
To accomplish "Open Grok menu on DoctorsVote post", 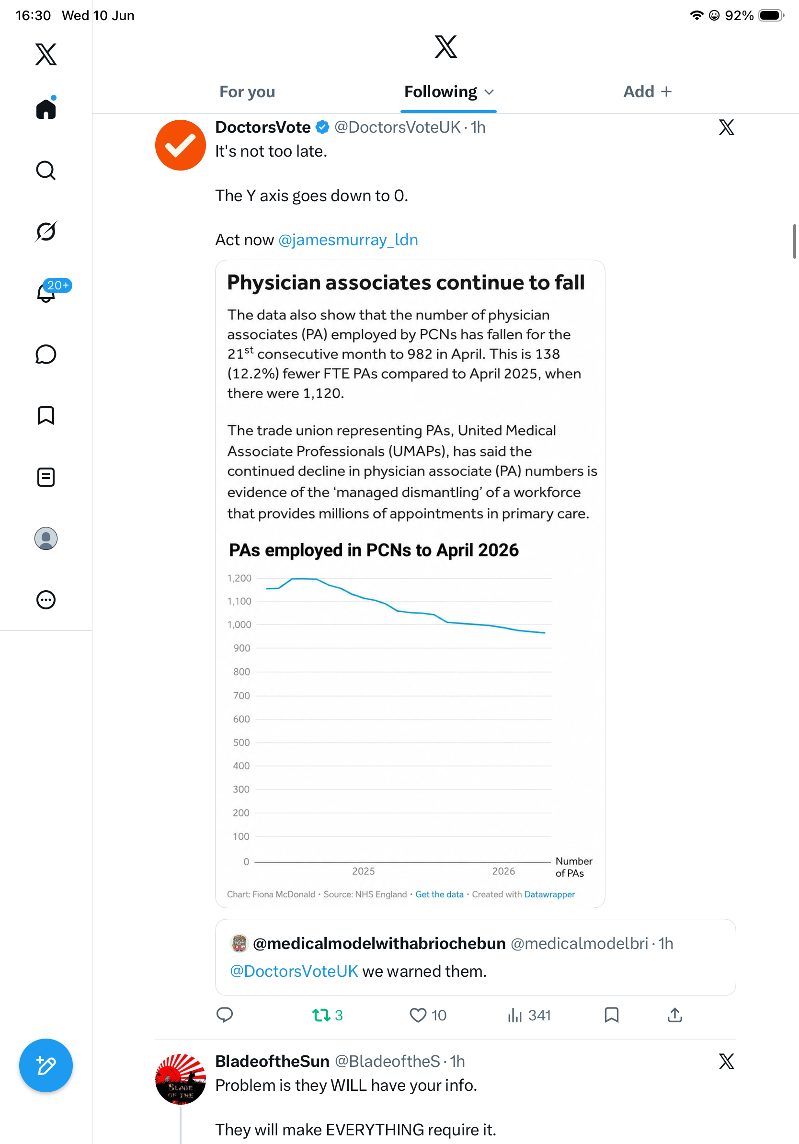I will coord(726,127).
